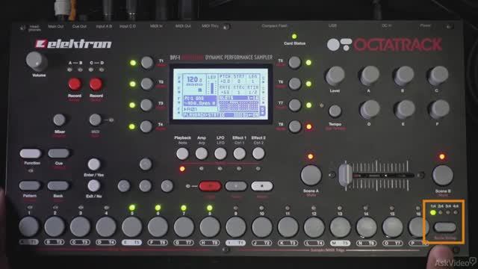Open the Playback parameter page
The width and height of the screenshot is (478, 269).
[182, 154]
